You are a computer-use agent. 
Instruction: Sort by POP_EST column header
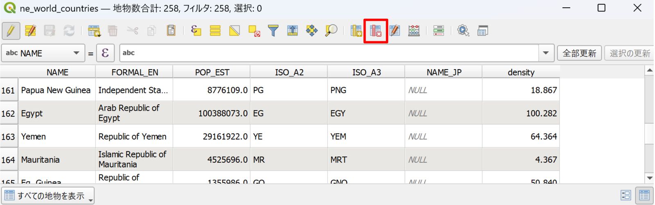[212, 72]
